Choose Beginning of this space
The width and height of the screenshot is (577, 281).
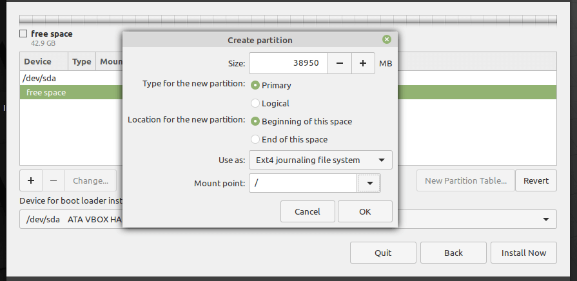tap(256, 121)
